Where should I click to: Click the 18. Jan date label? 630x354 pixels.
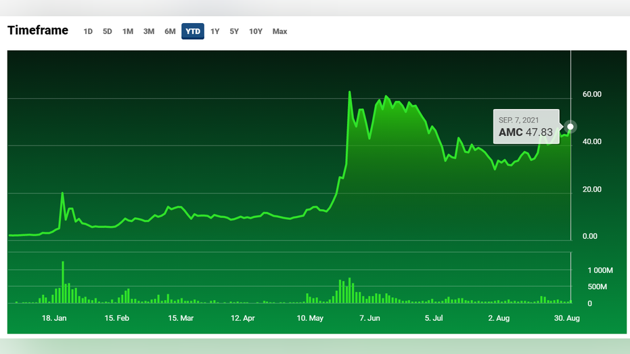tap(54, 318)
